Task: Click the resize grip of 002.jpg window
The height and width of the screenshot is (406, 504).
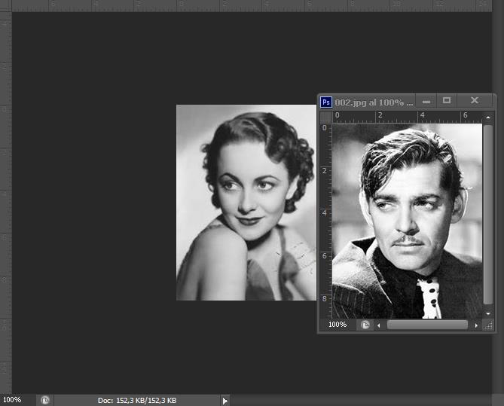Action: pos(488,325)
